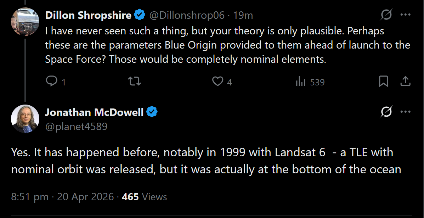Open Dillon Shropshire's display name link

pos(88,15)
